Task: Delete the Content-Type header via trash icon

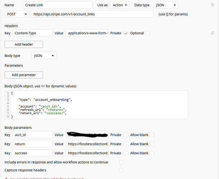Action: pyautogui.click(x=213, y=33)
